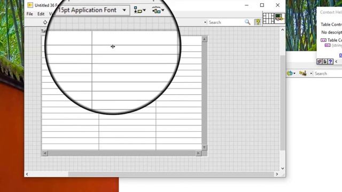The image size is (342, 192).
Task: Maximize the Untitled 36 front panel window
Action: click(262, 5)
